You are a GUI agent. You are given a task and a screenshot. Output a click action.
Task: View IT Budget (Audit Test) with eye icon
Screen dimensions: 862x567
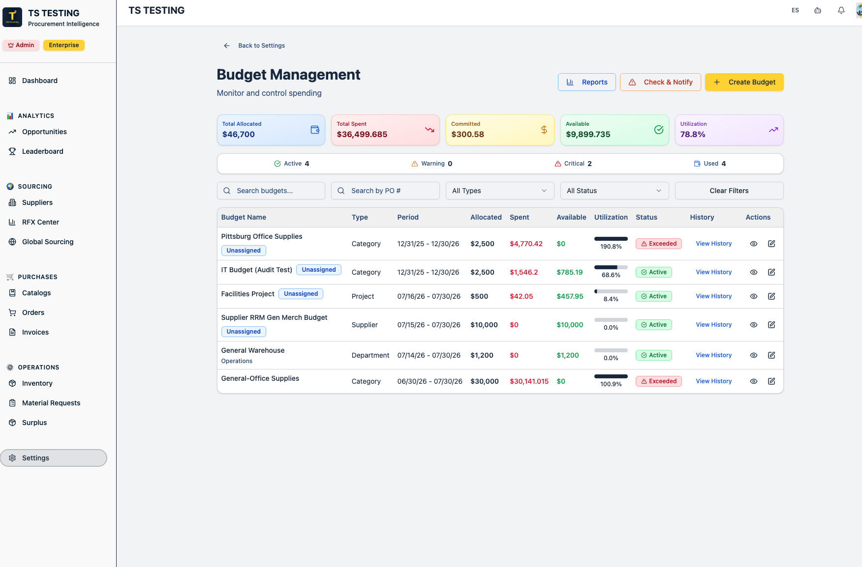[754, 272]
